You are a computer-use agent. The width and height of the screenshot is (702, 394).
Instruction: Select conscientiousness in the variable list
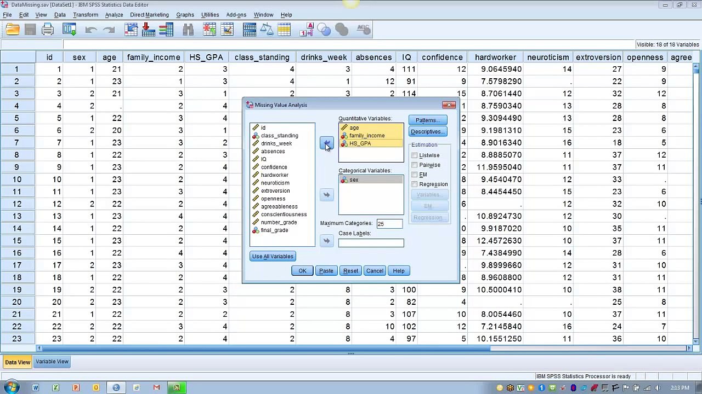pyautogui.click(x=284, y=215)
